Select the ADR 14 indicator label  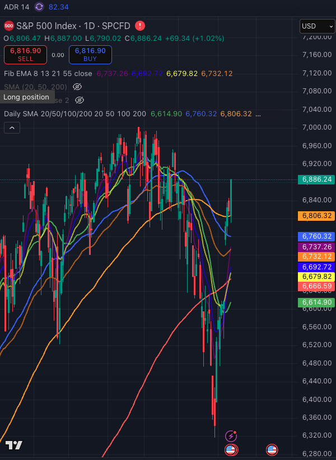[x=16, y=7]
